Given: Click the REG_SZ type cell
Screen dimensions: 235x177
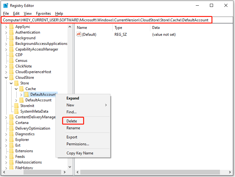Looking at the screenshot, I should 121,35.
